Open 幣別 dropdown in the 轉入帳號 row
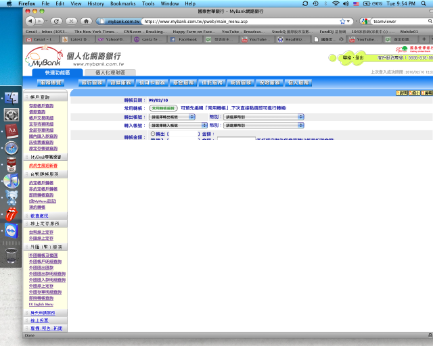The image size is (433, 346). click(x=264, y=125)
